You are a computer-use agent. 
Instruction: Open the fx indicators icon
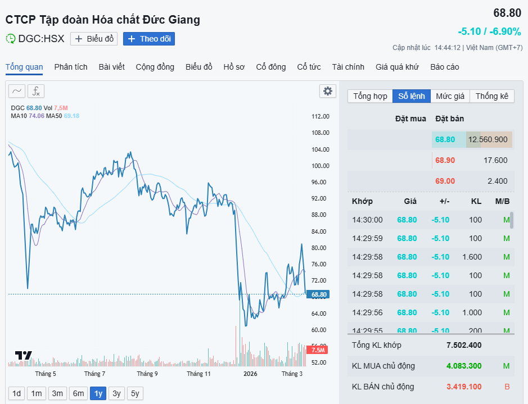(x=36, y=91)
